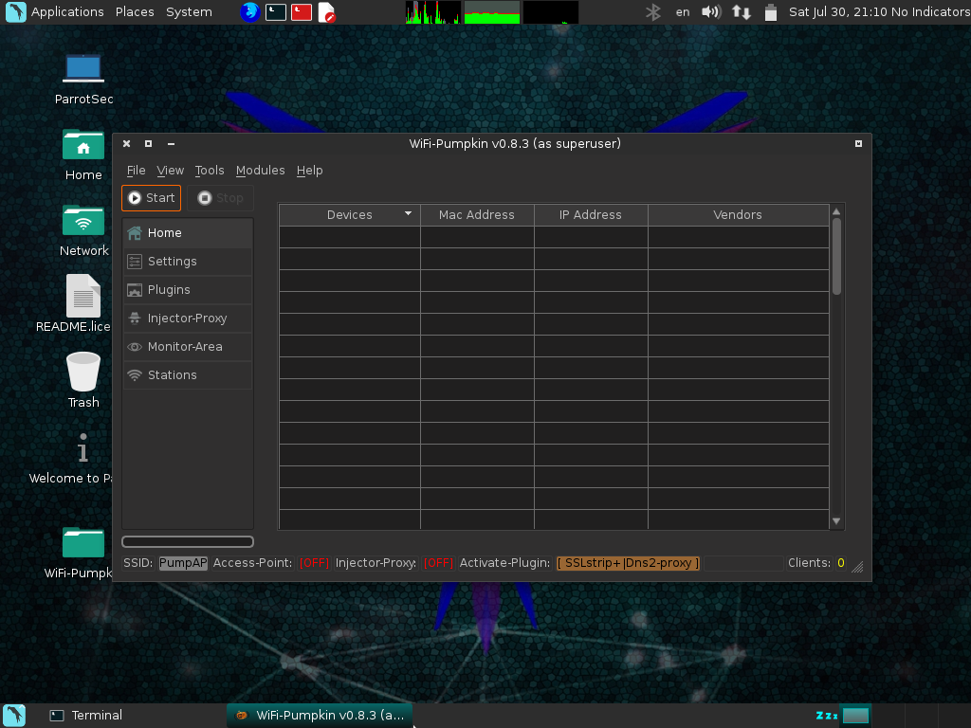Viewport: 971px width, 728px height.
Task: Click the Vendors column header
Action: point(738,215)
